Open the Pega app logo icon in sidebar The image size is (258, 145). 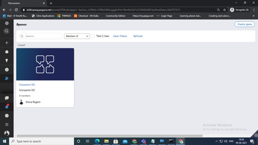click(7, 23)
